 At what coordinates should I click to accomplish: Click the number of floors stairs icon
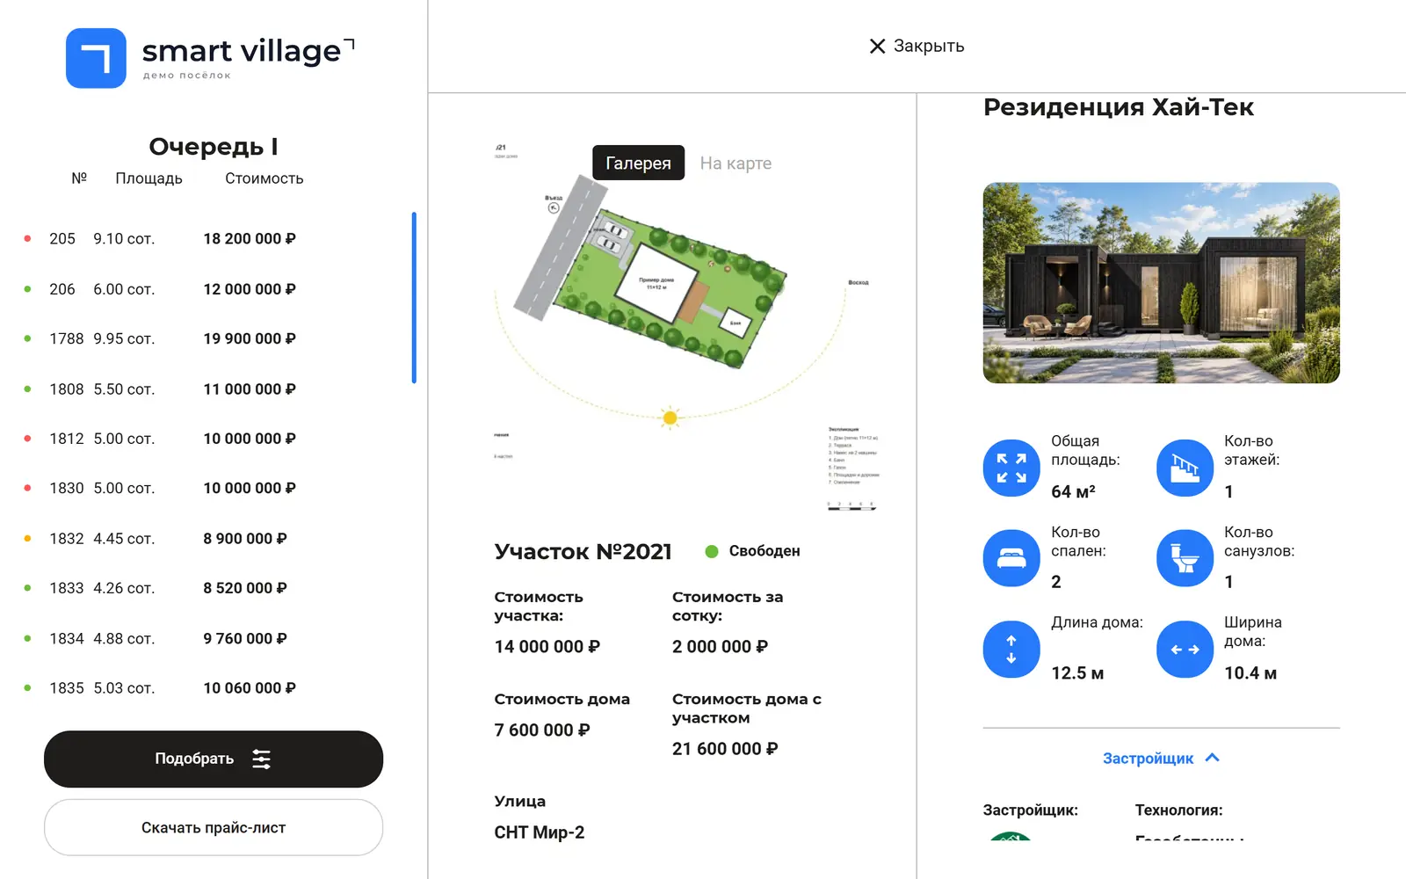[1185, 468]
